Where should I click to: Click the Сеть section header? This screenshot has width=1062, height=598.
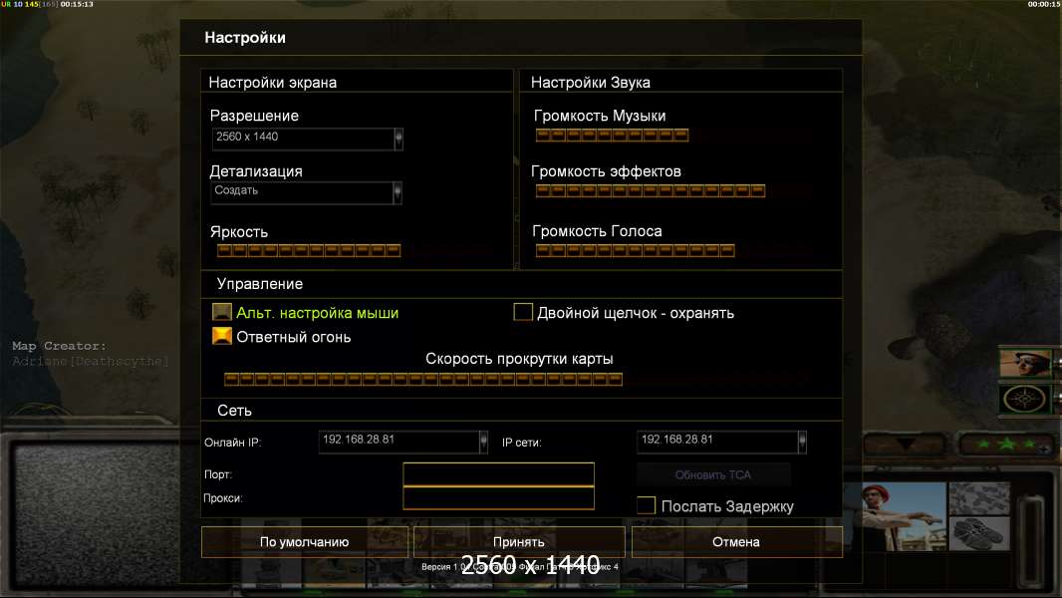[234, 411]
